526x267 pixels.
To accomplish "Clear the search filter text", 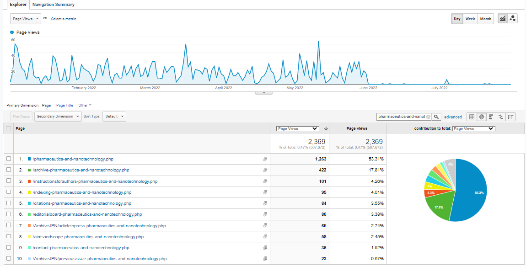I will tap(428, 117).
